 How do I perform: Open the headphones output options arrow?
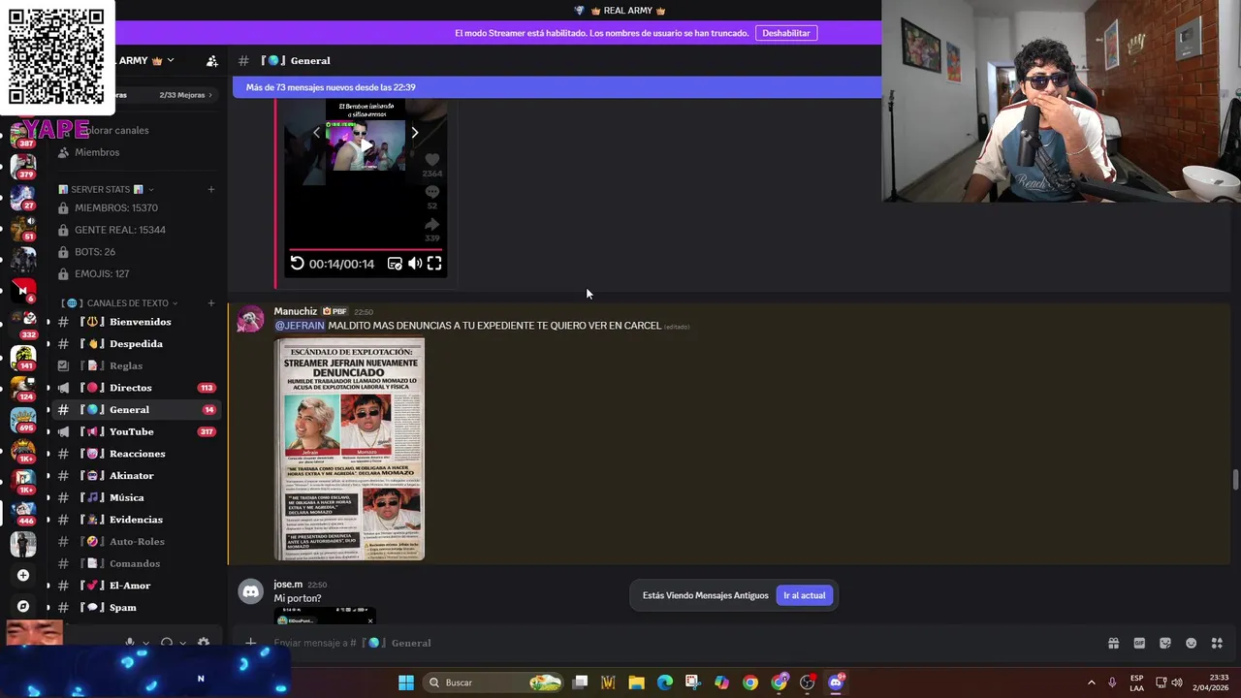[182, 643]
